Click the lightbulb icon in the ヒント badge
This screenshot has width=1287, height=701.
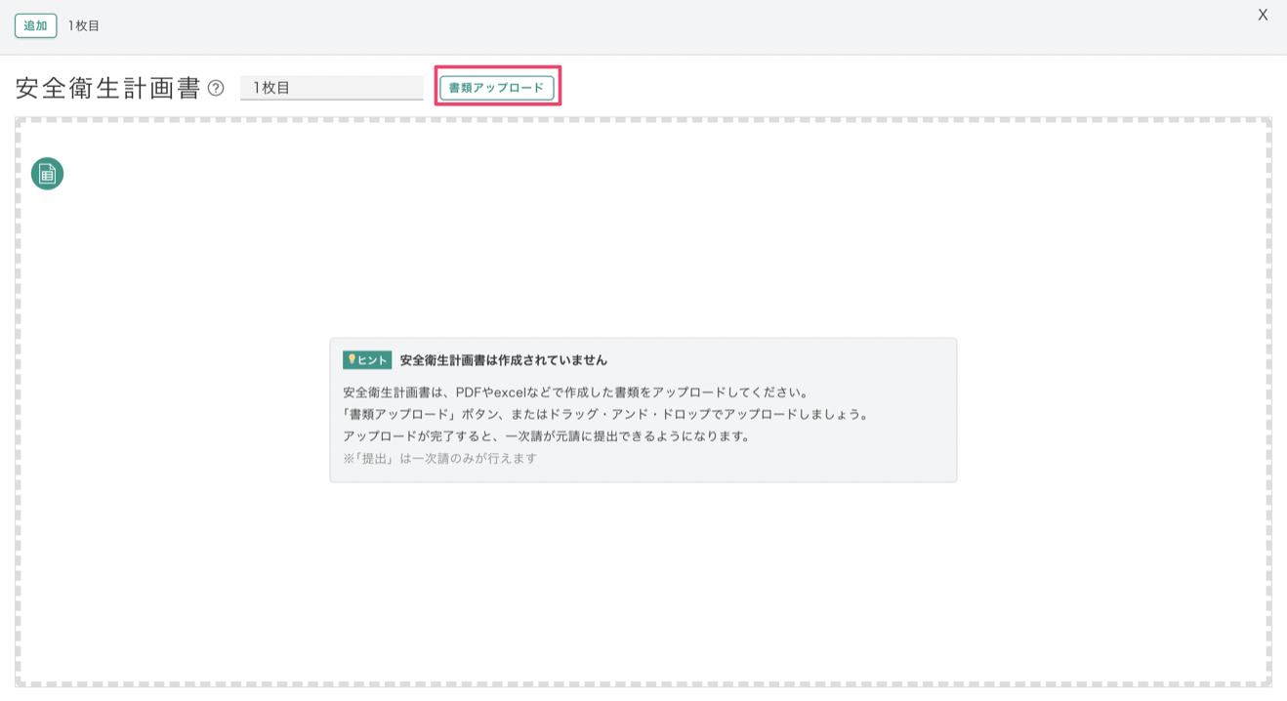[x=352, y=359]
